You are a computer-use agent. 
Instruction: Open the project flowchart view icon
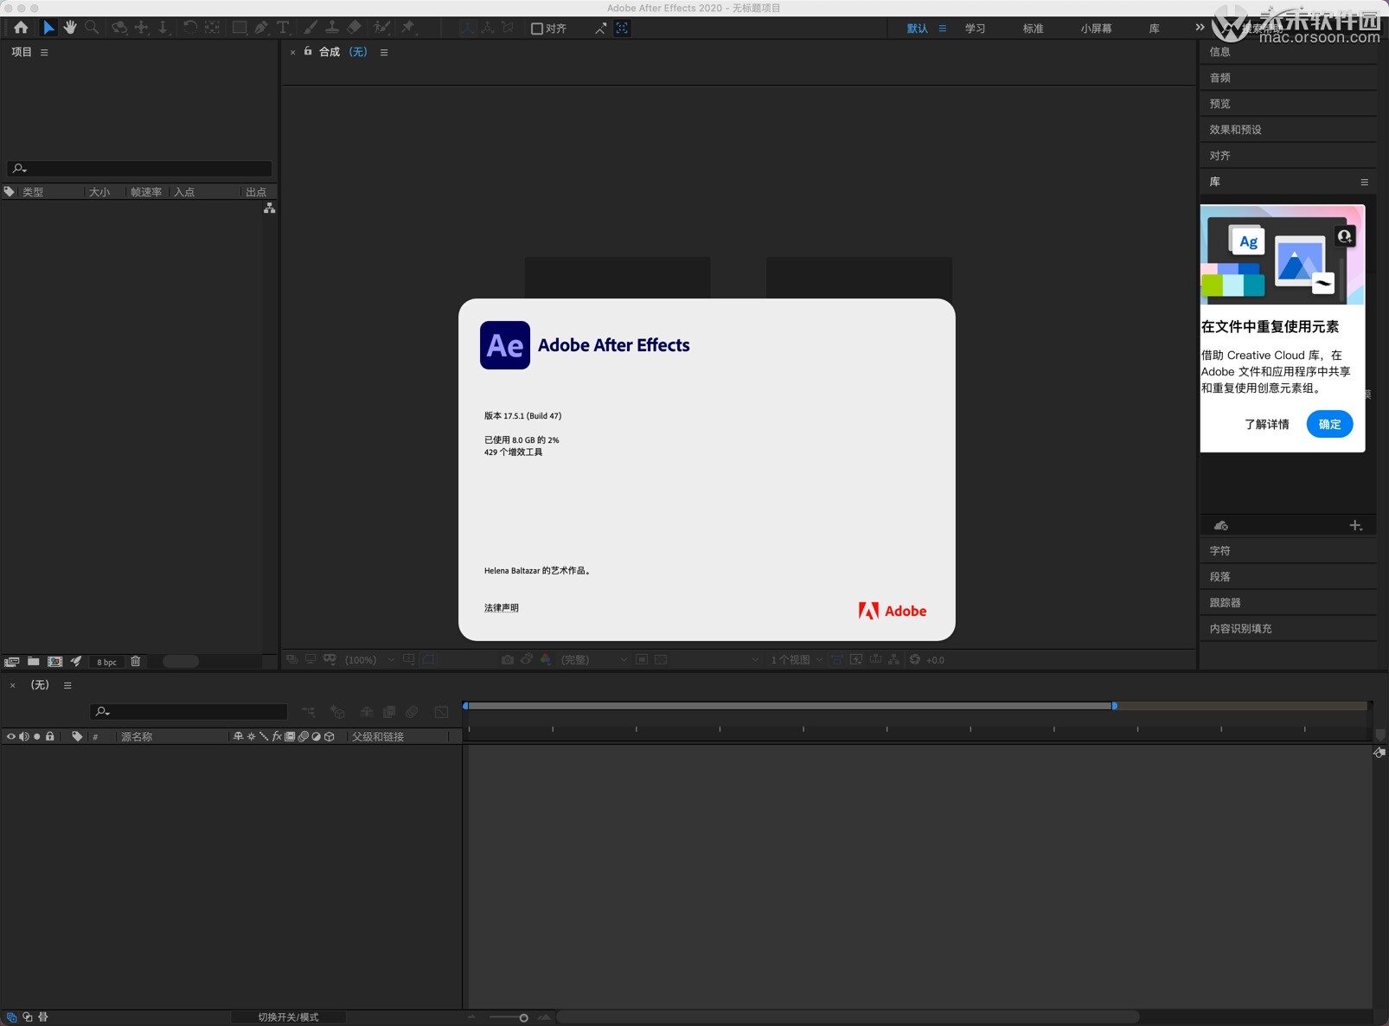pyautogui.click(x=270, y=208)
